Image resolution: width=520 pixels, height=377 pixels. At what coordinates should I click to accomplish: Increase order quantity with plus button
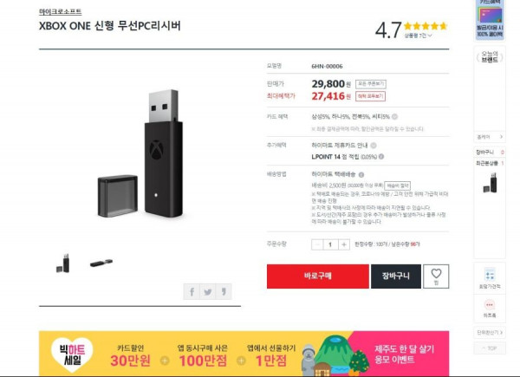(344, 244)
